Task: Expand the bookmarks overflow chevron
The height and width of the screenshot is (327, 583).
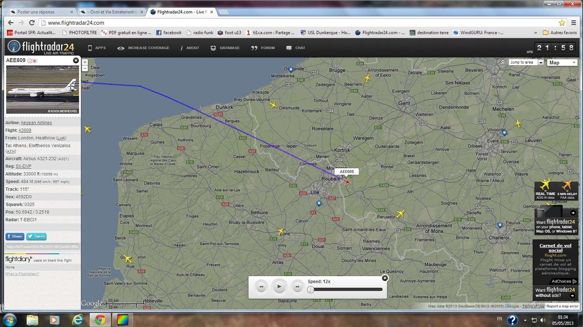Action: 535,33
